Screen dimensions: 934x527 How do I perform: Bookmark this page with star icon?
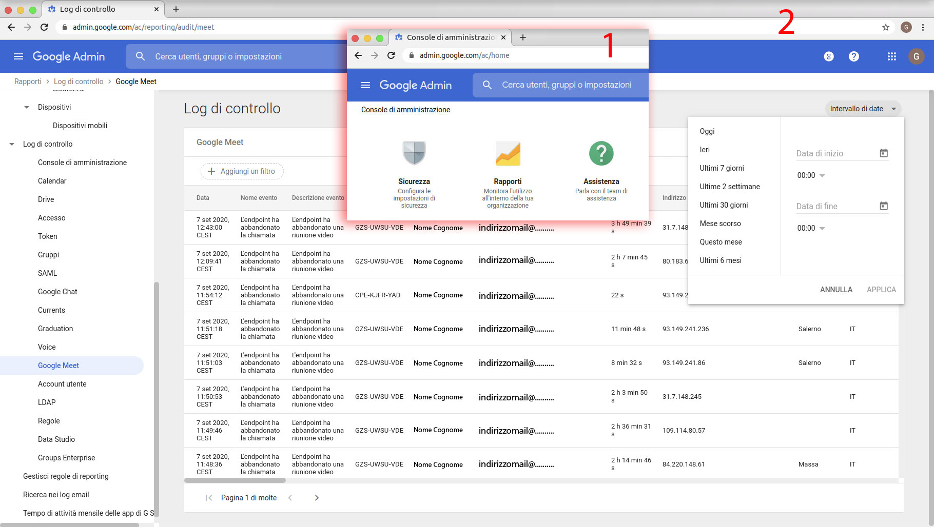tap(886, 27)
